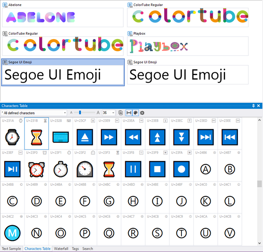The image size is (263, 252).
Task: Open the Characters Table options gear
Action: pyautogui.click(x=142, y=113)
